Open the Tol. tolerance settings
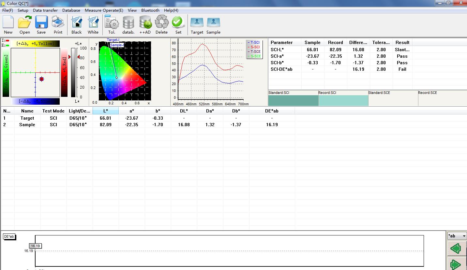The image size is (467, 270). pyautogui.click(x=112, y=25)
